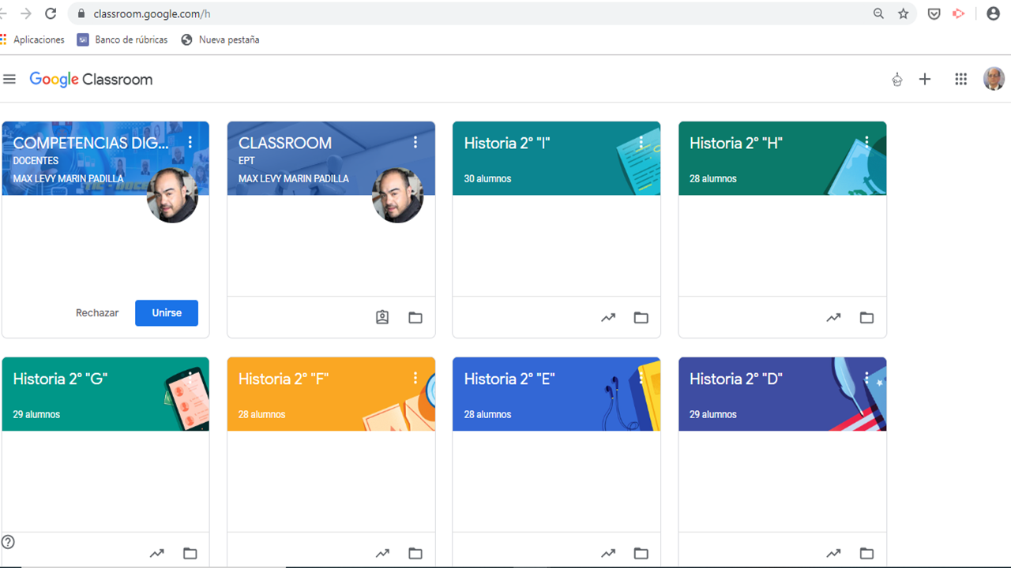Open the Historia 2° "F" class
Image resolution: width=1011 pixels, height=568 pixels.
(284, 379)
